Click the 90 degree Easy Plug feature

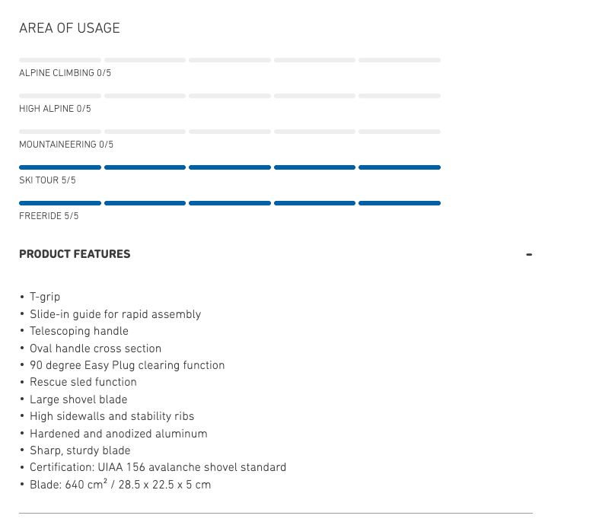point(127,365)
